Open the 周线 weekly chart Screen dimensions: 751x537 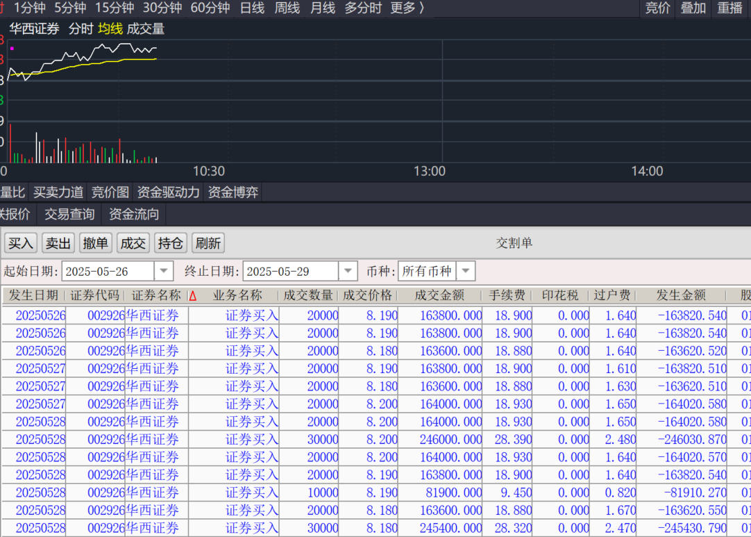[287, 8]
